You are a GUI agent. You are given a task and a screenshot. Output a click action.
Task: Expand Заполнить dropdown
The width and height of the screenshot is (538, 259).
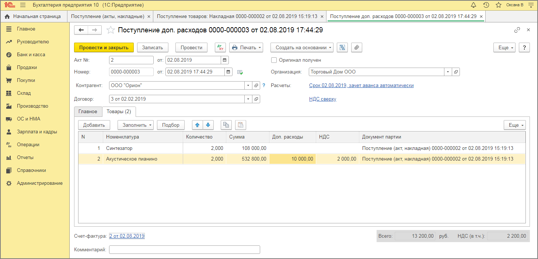click(x=136, y=125)
